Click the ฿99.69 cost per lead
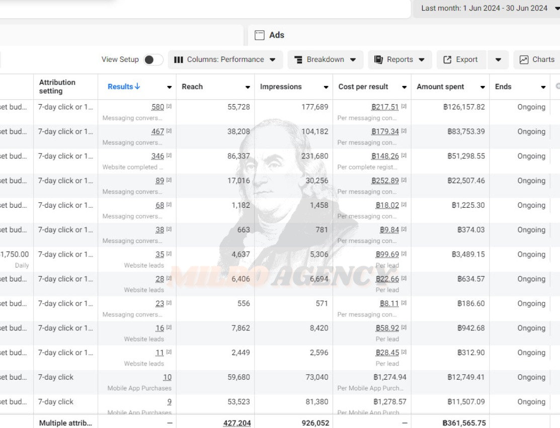 (x=387, y=254)
